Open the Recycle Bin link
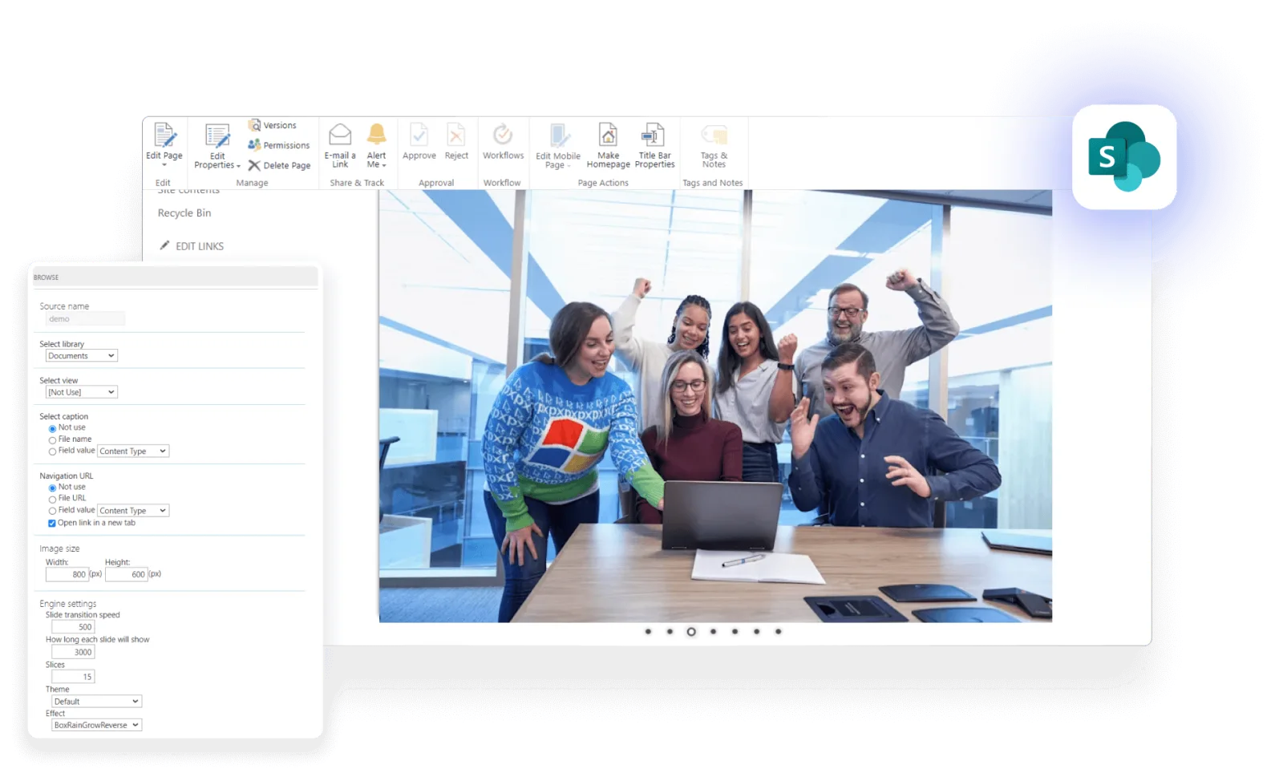 coord(184,213)
